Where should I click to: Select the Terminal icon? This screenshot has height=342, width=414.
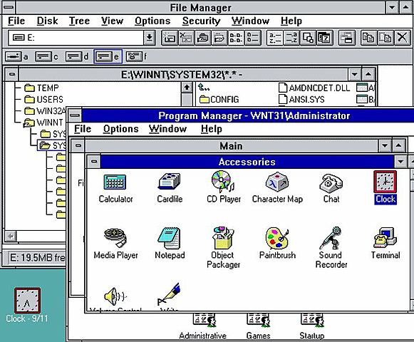point(385,238)
